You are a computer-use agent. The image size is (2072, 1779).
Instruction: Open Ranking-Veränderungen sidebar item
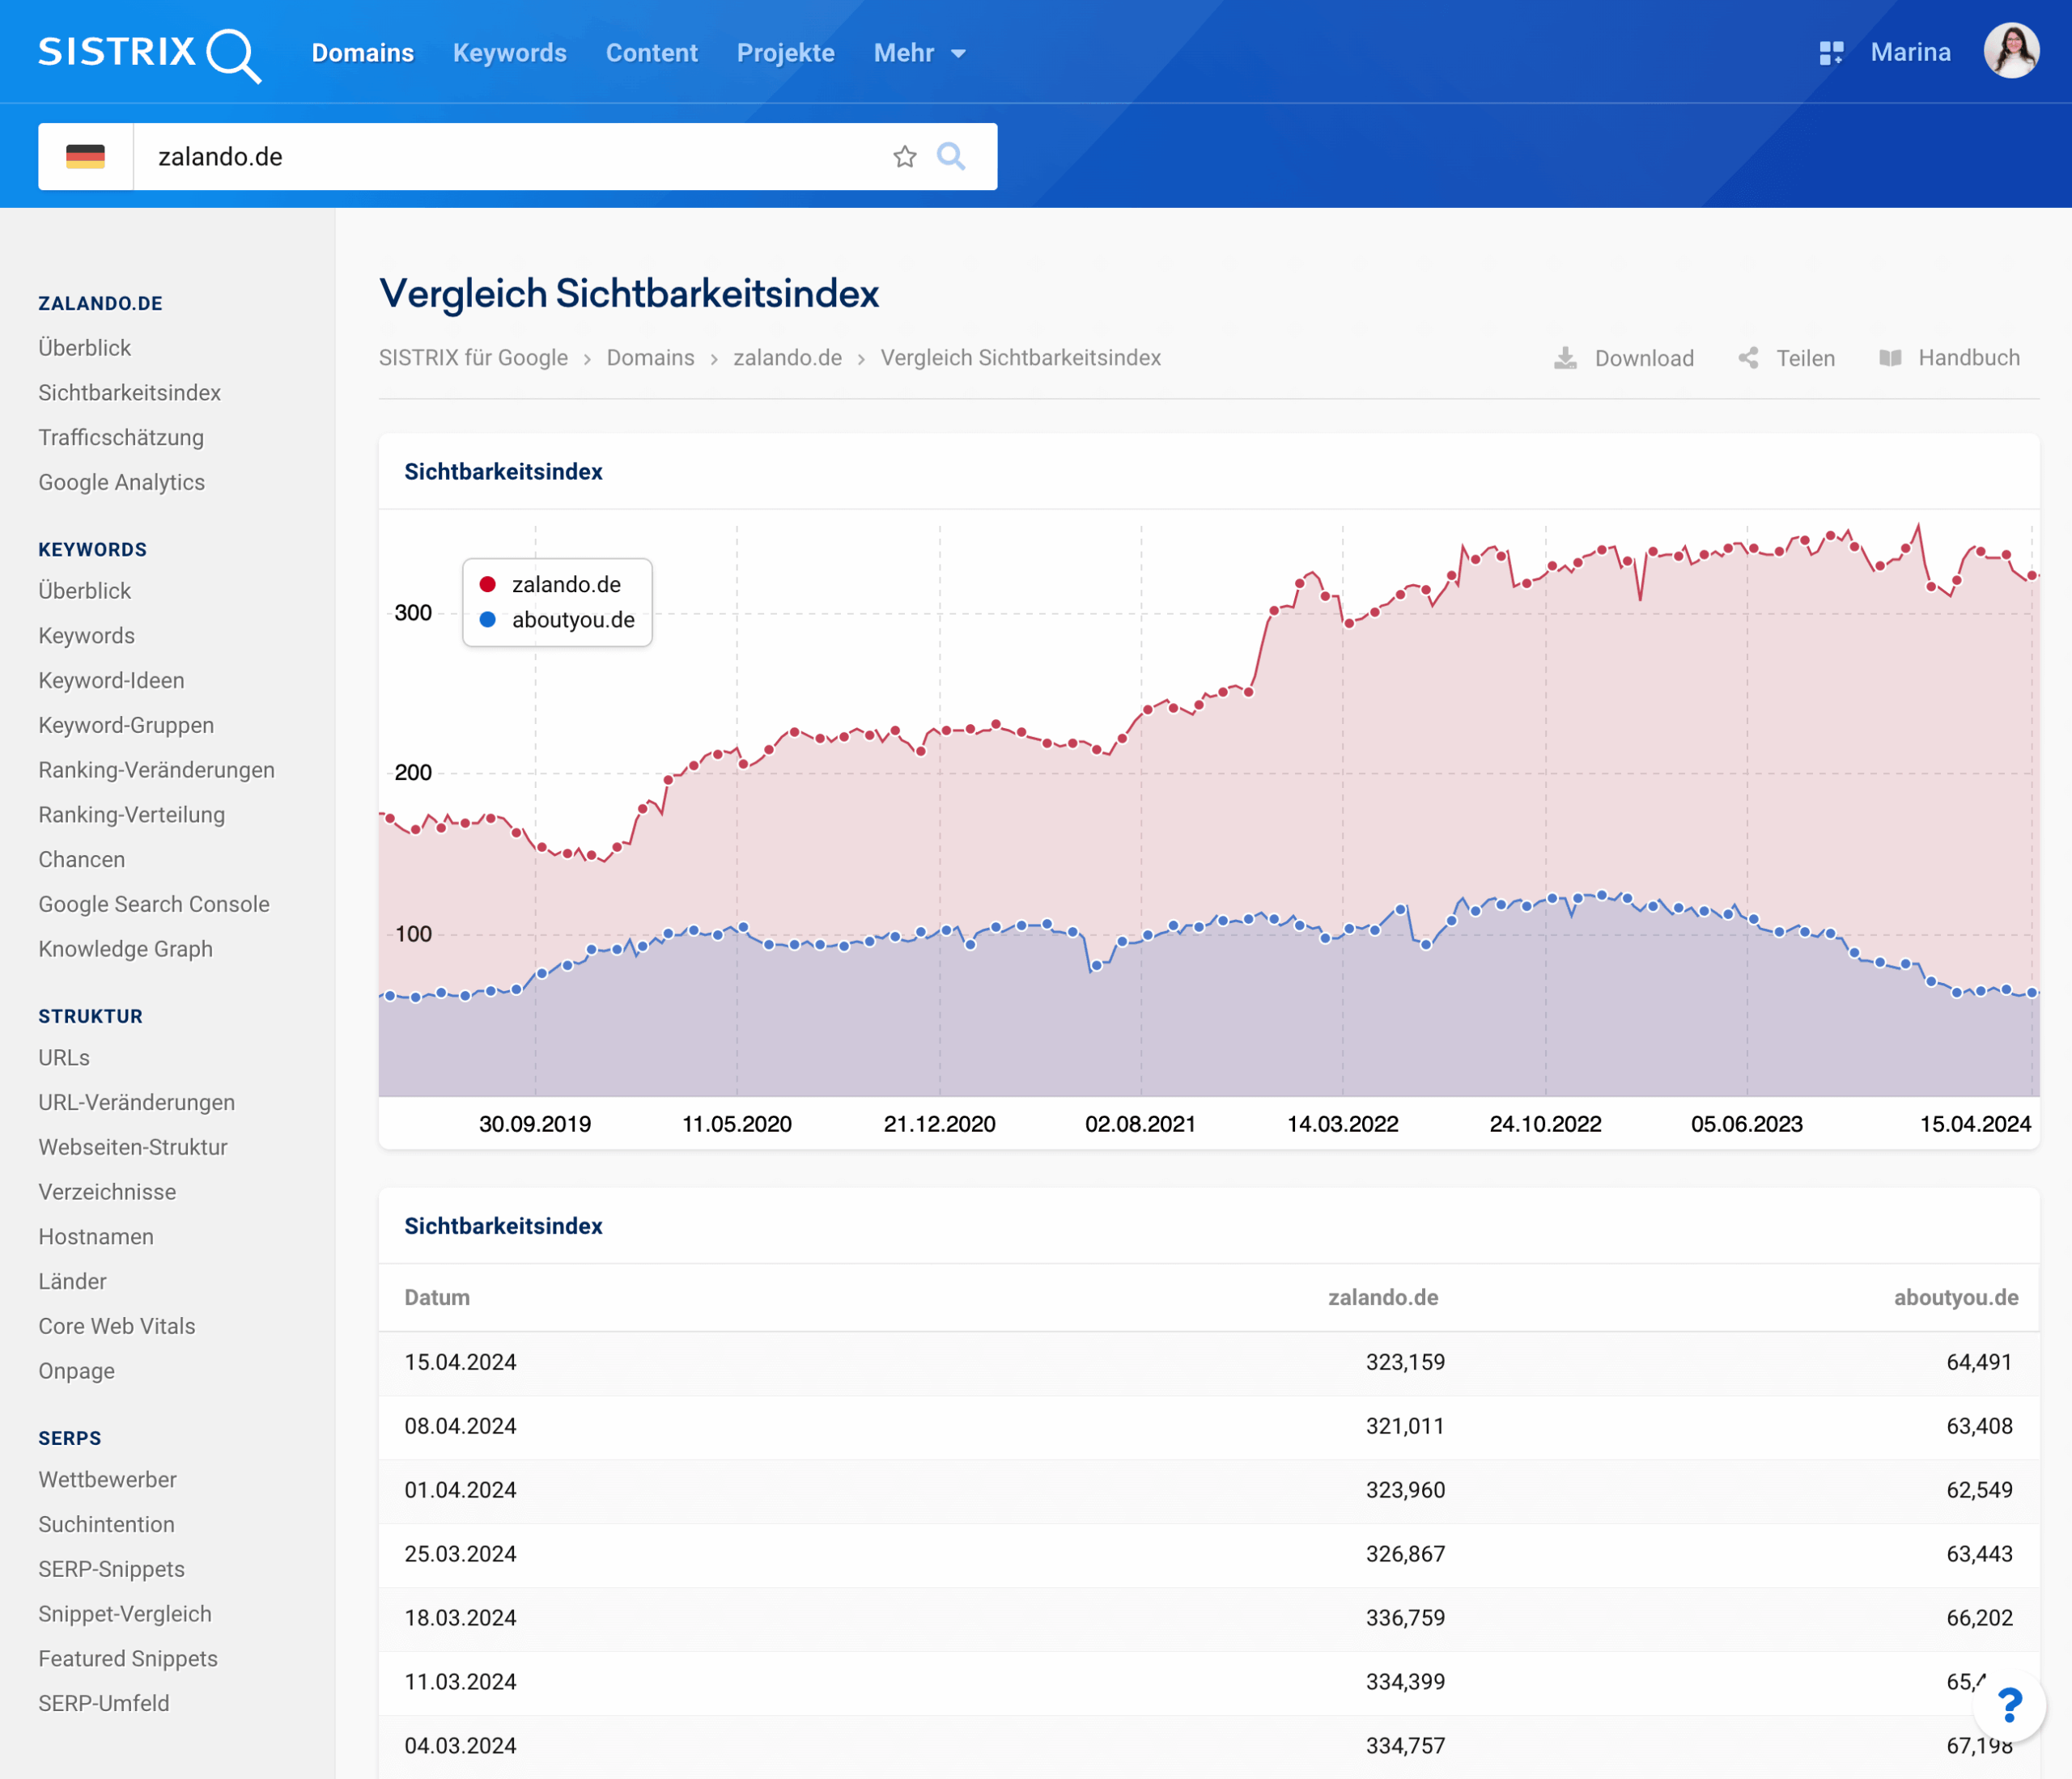click(157, 770)
